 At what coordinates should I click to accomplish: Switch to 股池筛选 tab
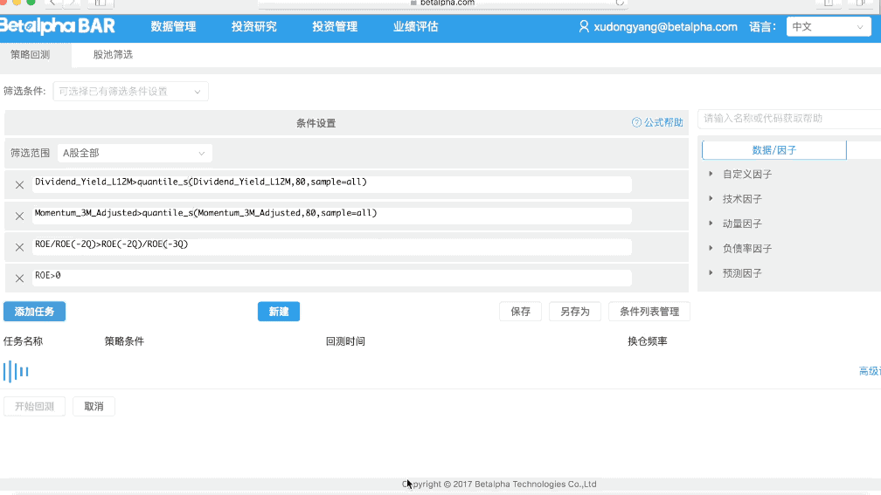[x=113, y=54]
